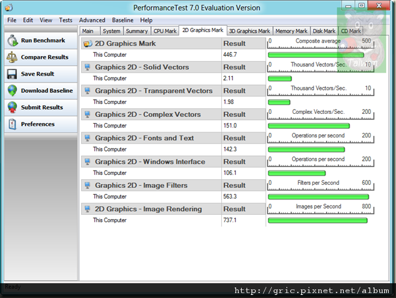
Task: Click the monitor icon beside Windows Interface
Action: click(x=87, y=161)
